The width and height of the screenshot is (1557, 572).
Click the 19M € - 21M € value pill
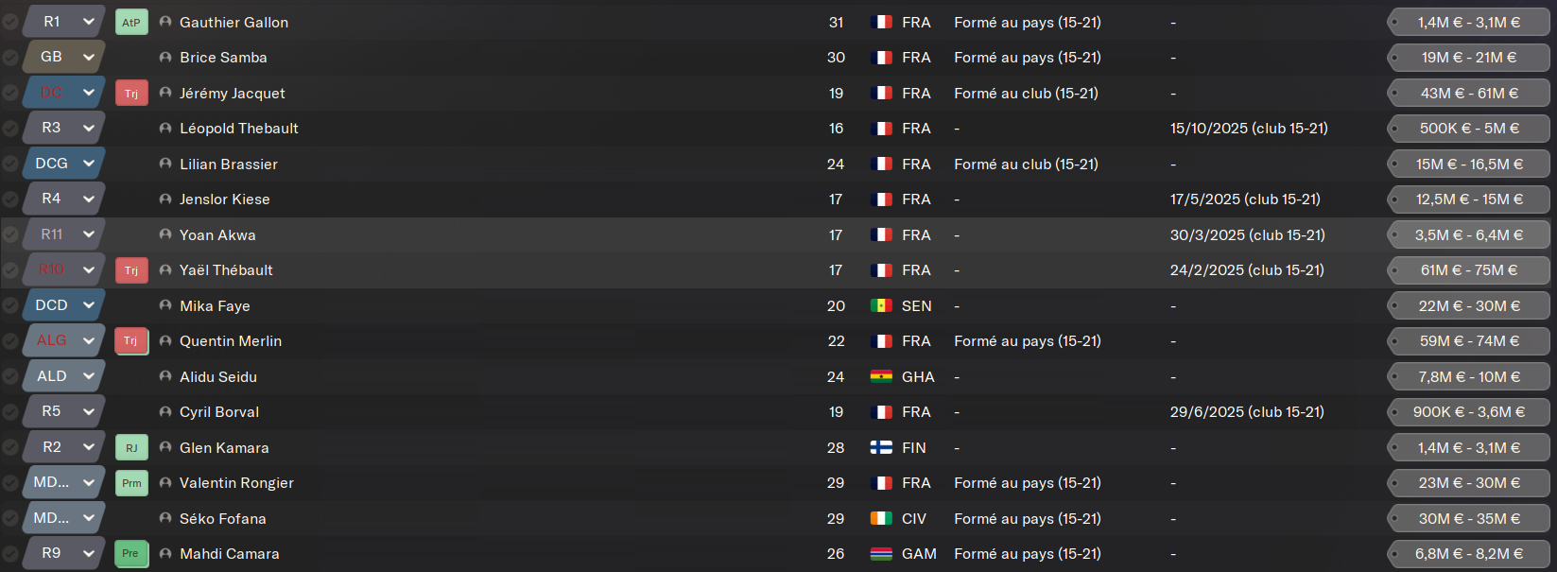point(1468,58)
